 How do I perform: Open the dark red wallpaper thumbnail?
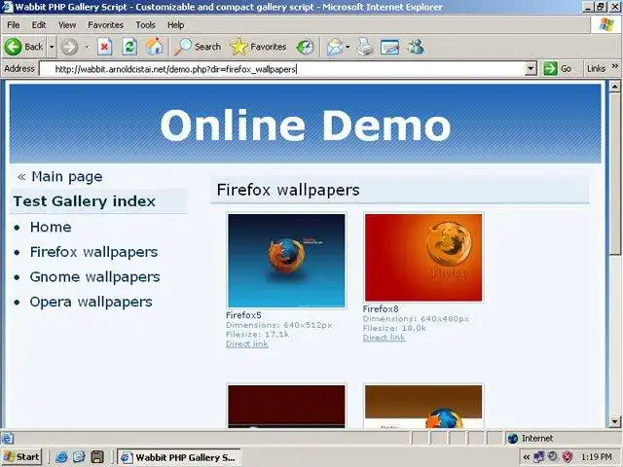pos(286,407)
